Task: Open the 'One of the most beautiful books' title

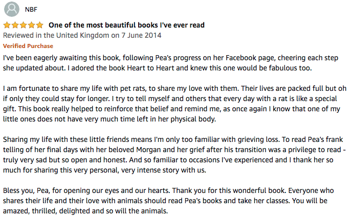Action: 126,25
